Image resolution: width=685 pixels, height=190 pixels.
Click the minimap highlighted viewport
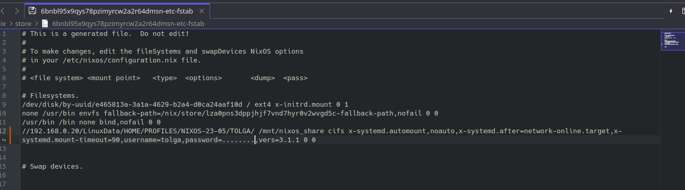coord(672,41)
